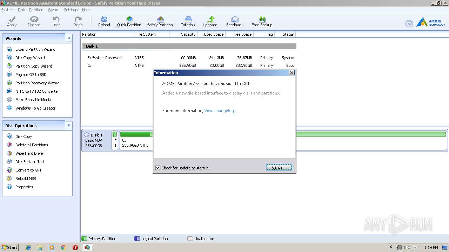Screen dimensions: 449x252
Task: Click the checklist icon beside the AOMEI logo
Action: (x=409, y=23)
